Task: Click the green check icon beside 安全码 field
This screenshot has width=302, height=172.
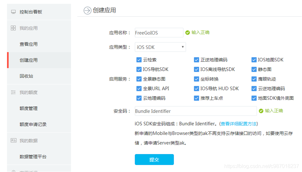Action: click(261, 111)
